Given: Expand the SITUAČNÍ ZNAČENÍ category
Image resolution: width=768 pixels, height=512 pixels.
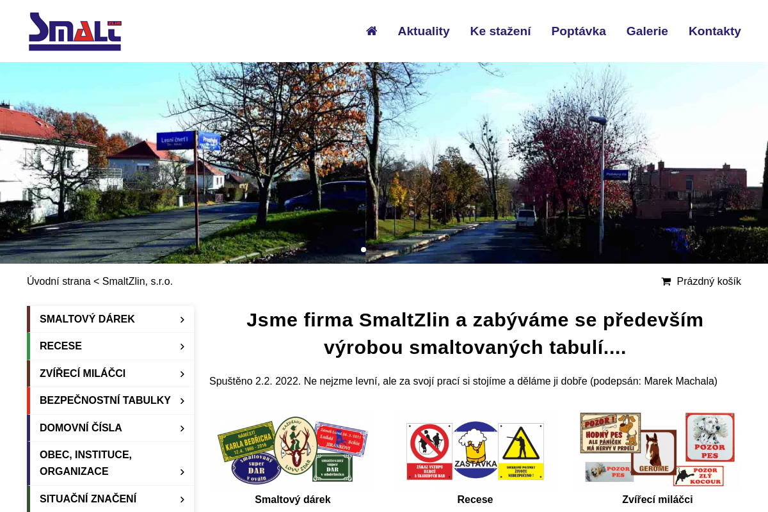Looking at the screenshot, I should click(88, 498).
